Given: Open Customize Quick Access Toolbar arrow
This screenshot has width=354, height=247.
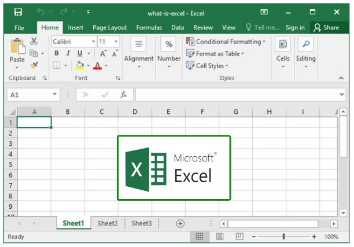Looking at the screenshot, I should point(89,12).
